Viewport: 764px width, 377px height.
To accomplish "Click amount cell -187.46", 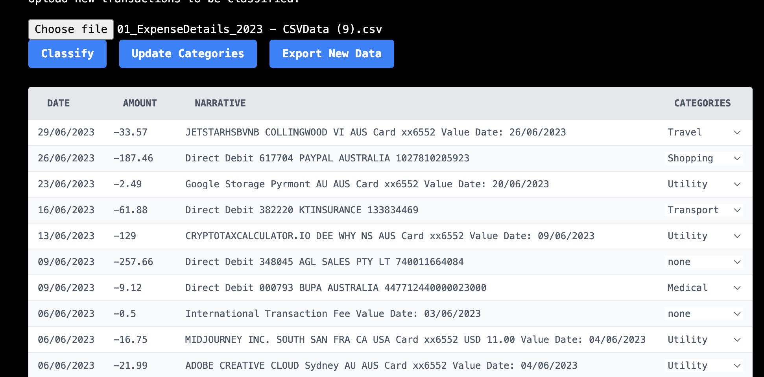I will coord(133,158).
